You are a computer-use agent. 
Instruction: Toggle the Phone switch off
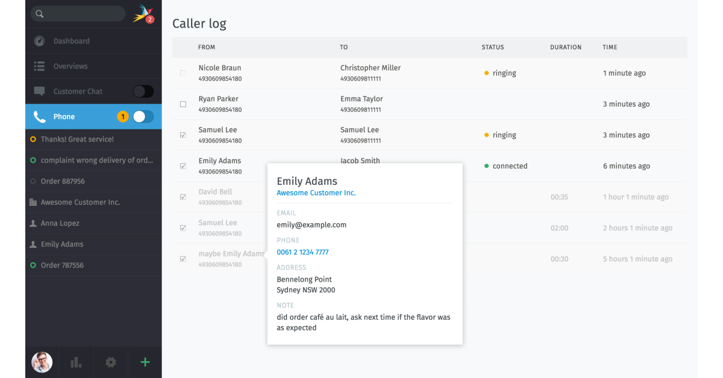point(143,117)
